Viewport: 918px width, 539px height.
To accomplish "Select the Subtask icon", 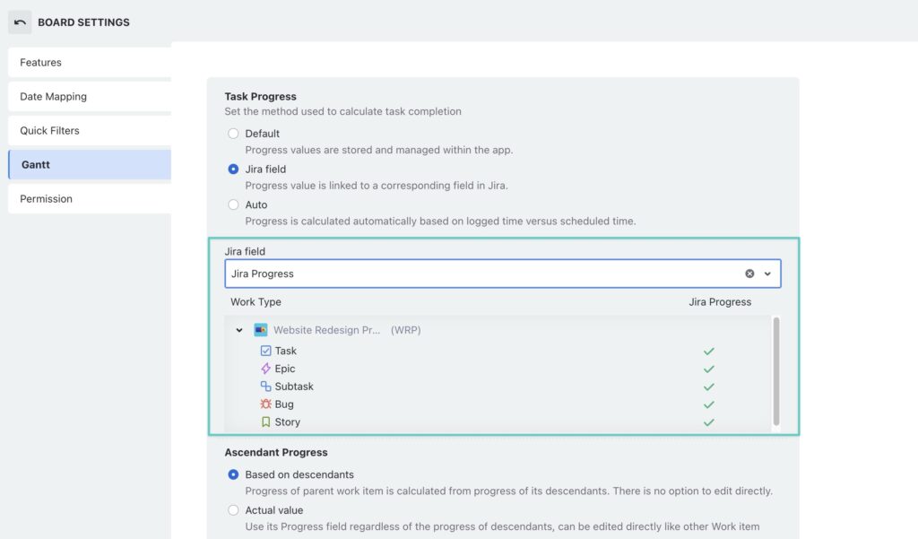I will coord(264,387).
